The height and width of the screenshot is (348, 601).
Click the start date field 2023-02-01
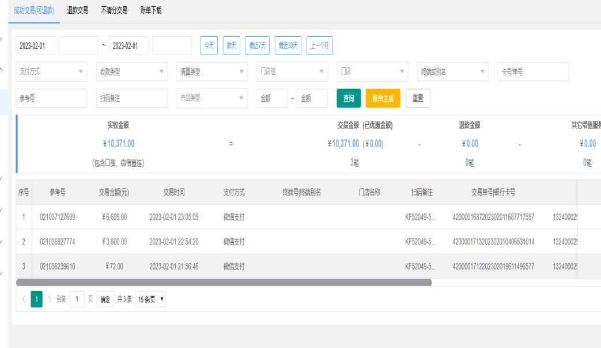[35, 45]
